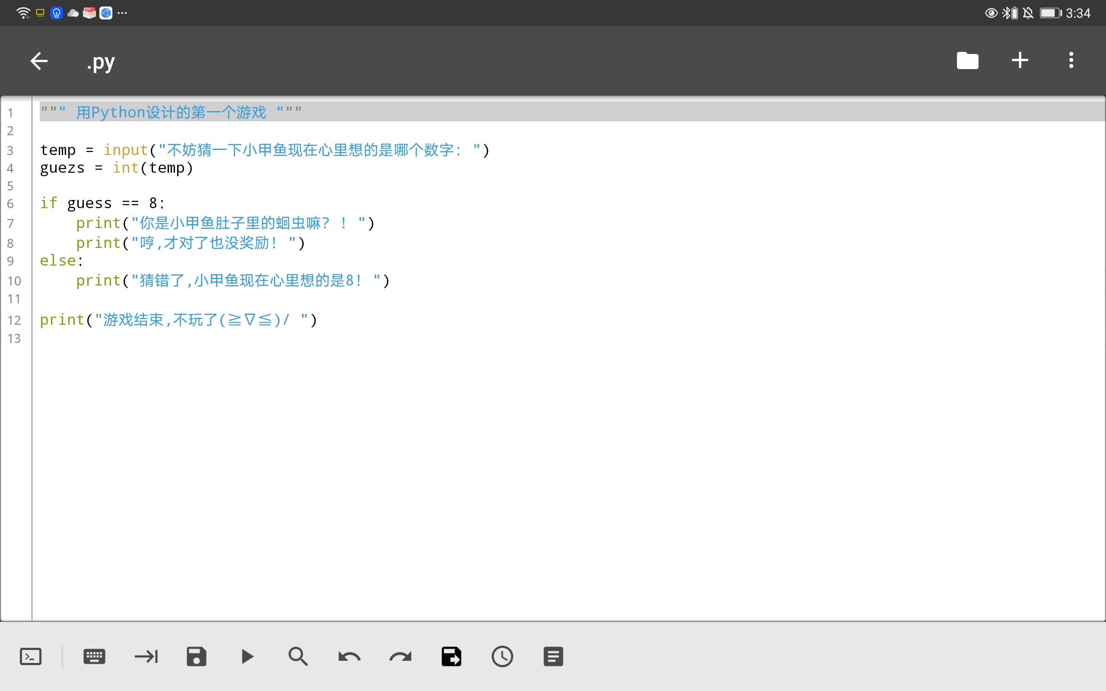This screenshot has width=1106, height=691.
Task: Open the search magnifier tool
Action: pos(298,657)
